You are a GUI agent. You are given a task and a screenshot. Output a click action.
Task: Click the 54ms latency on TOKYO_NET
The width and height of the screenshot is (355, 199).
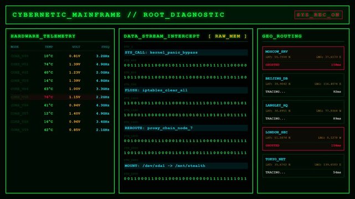pyautogui.click(x=337, y=172)
